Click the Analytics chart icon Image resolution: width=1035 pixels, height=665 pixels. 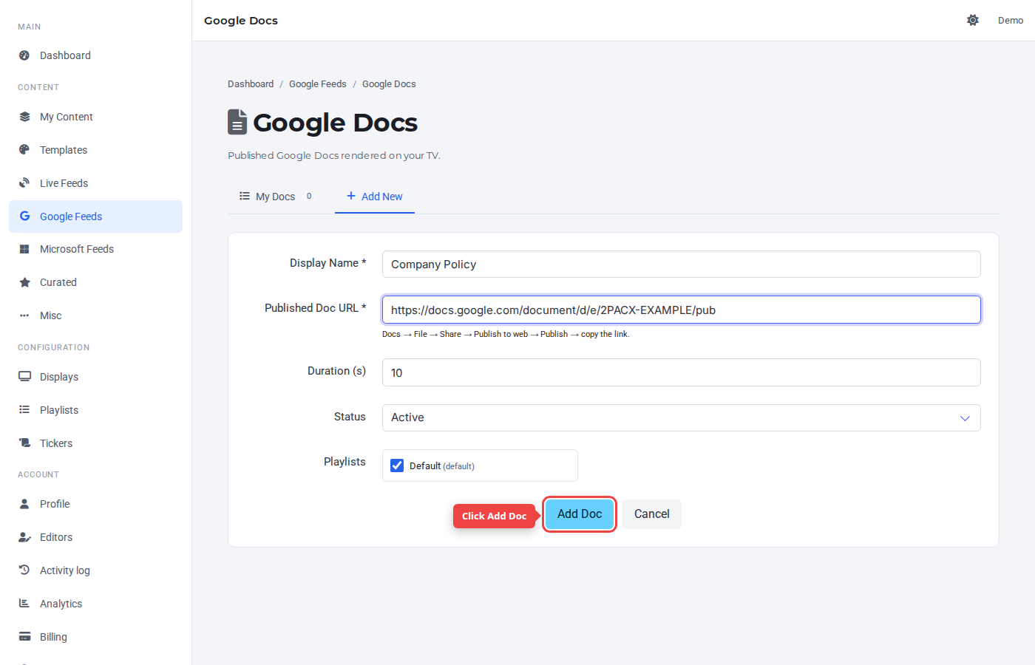point(24,604)
